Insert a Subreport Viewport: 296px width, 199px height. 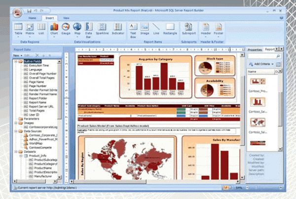189,30
